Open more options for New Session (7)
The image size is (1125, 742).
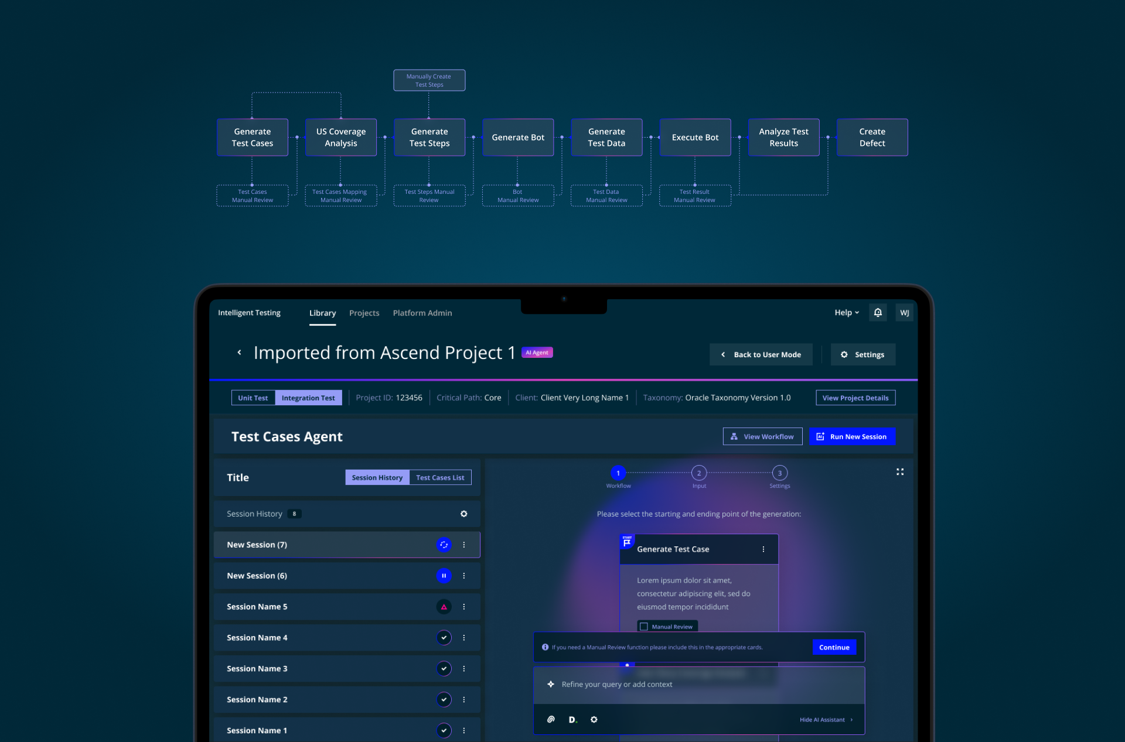(x=463, y=545)
